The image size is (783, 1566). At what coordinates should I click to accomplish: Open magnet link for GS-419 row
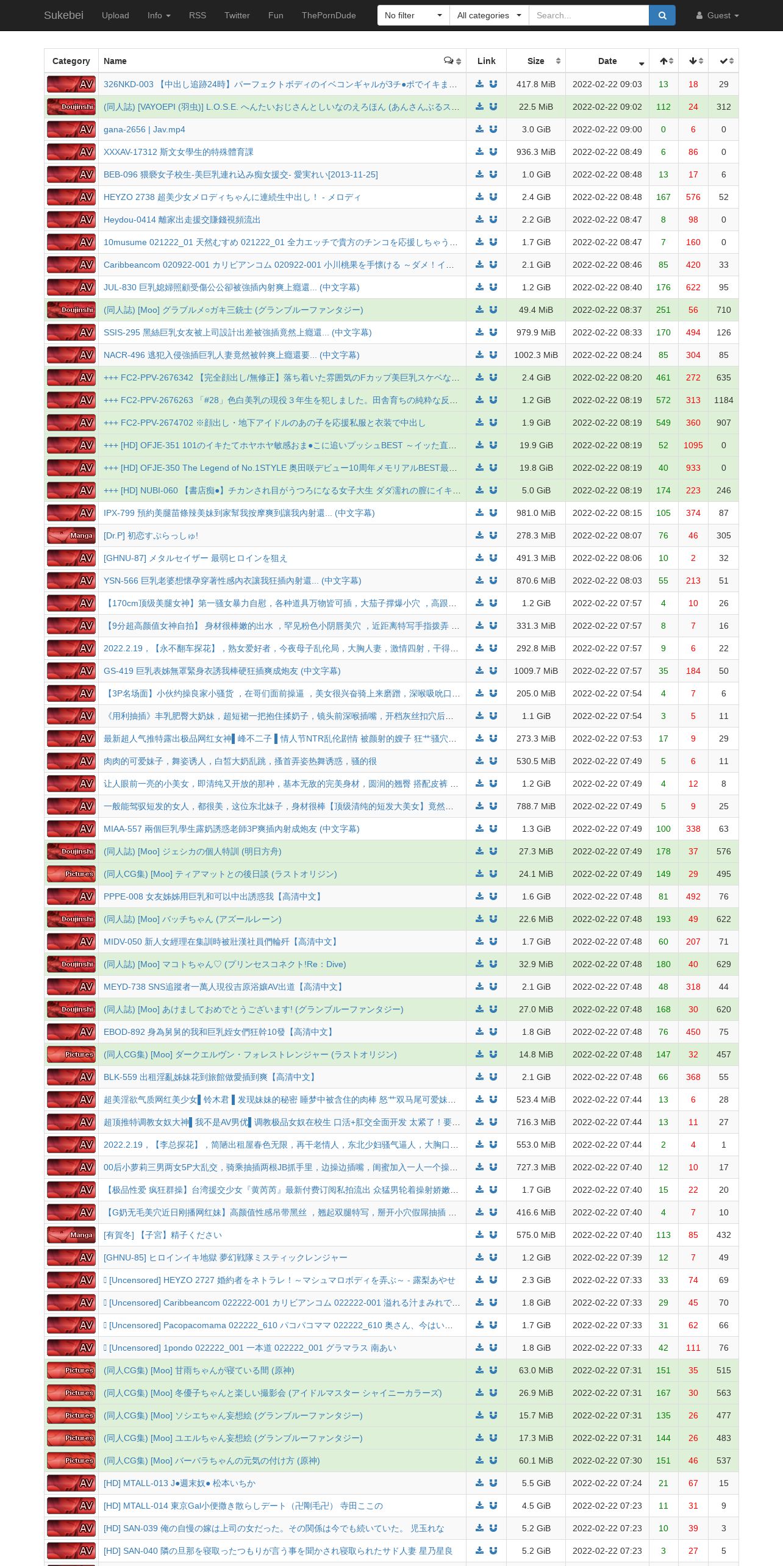point(493,671)
